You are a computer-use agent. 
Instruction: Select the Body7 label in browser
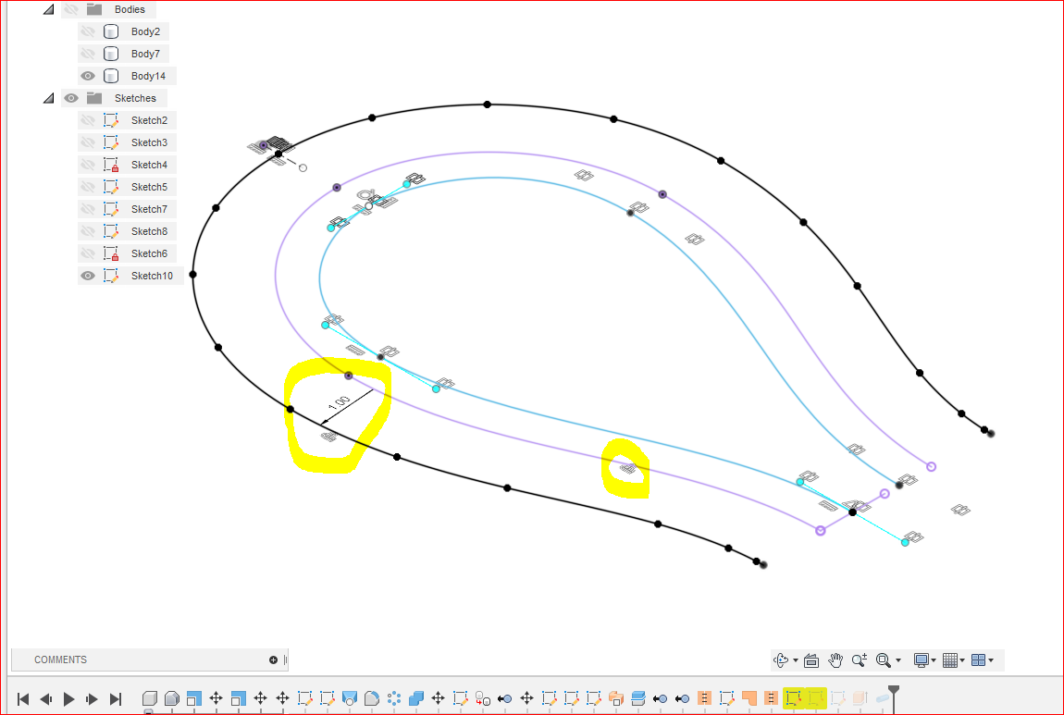coord(146,54)
